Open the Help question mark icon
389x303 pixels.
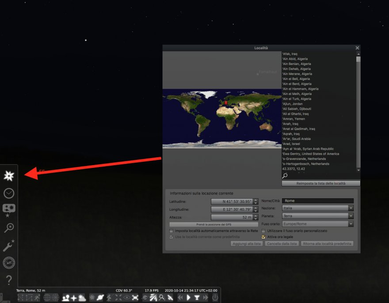tap(8, 280)
